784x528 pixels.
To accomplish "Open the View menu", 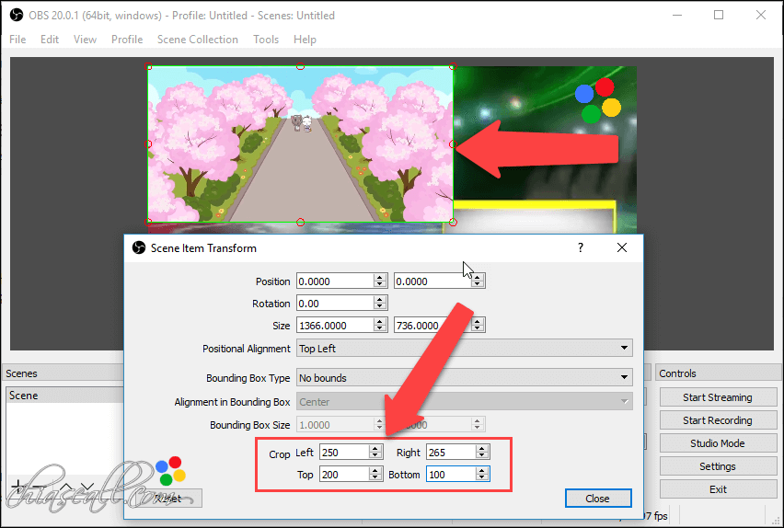I will (85, 40).
